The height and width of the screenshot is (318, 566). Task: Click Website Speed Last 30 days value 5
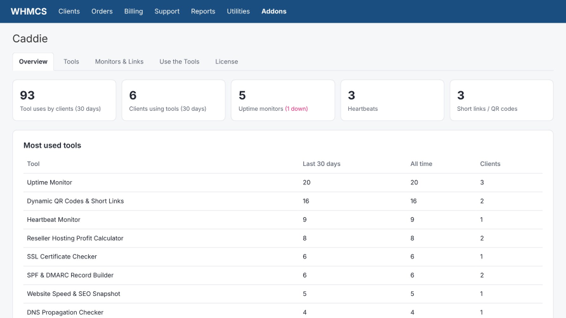(305, 294)
